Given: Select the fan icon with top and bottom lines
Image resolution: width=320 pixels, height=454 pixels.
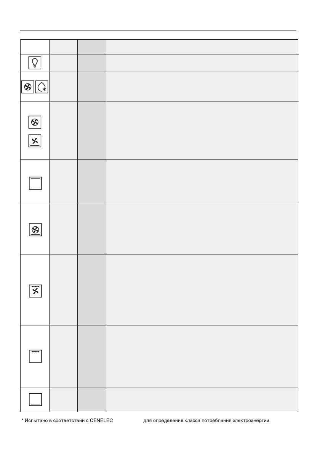Looking at the screenshot, I should point(35,142).
